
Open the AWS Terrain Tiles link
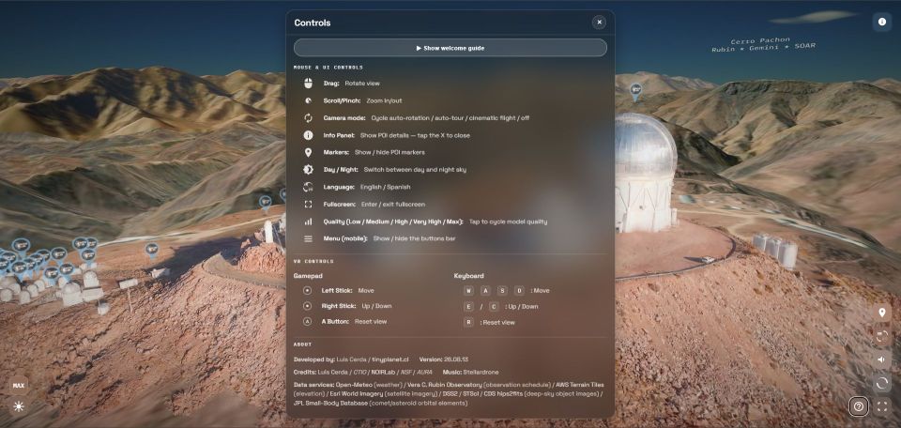click(x=580, y=384)
